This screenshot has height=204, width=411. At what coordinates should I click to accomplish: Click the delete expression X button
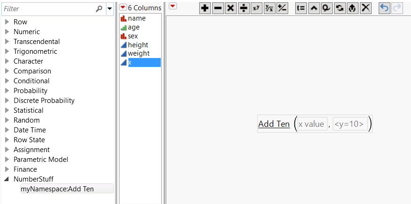click(366, 8)
